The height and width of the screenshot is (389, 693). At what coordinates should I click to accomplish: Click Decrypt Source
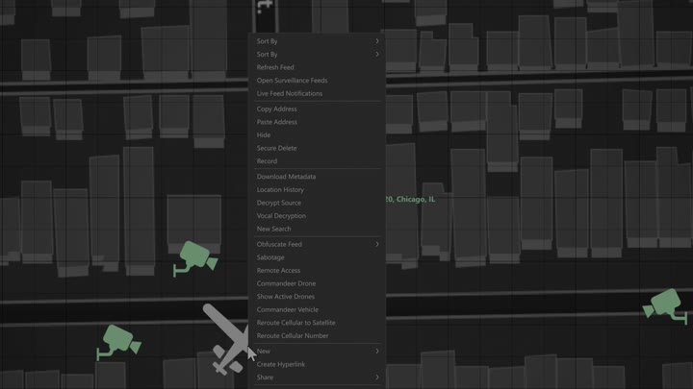278,203
